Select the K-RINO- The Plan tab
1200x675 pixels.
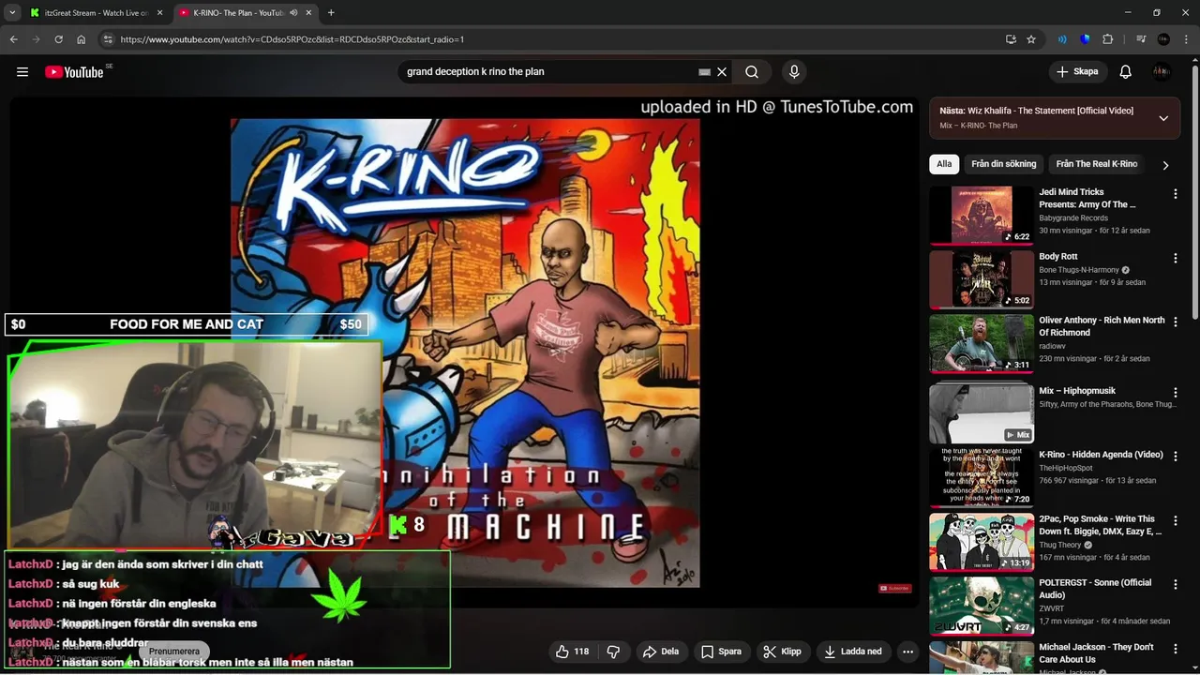pos(238,13)
